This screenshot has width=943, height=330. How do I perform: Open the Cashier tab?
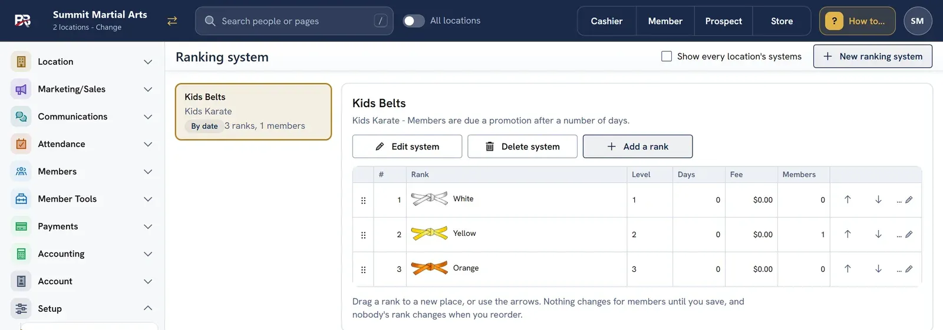(606, 21)
